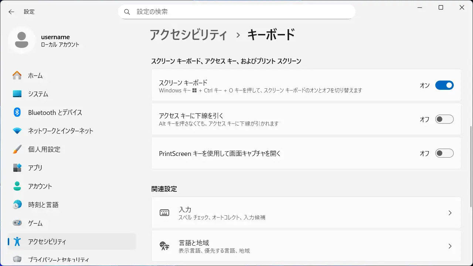This screenshot has width=473, height=266.
Task: Click the Bluetooth とデバイス icon
Action: (x=17, y=112)
